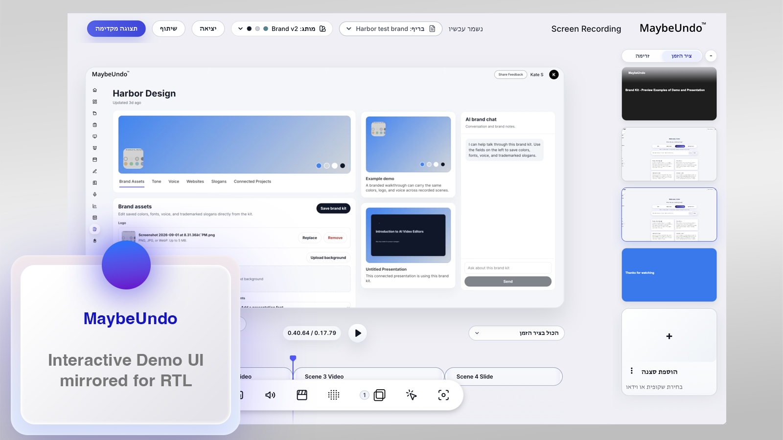The image size is (783, 440).
Task: Click the תצוגה מקדימה preview button
Action: click(116, 29)
